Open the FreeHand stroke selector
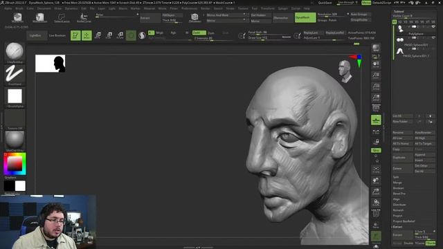Viewport: 443px width, 249px height. (15, 74)
